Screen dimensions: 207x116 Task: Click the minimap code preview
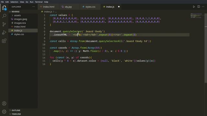point(196,15)
